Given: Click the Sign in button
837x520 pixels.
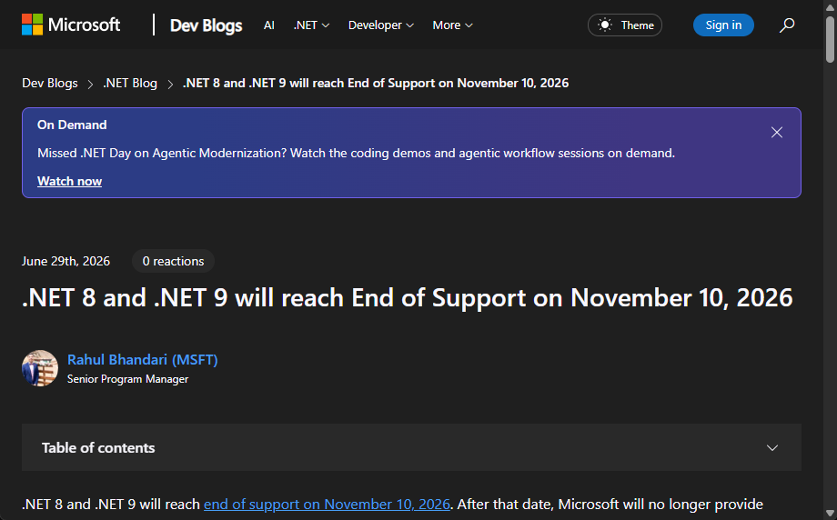Looking at the screenshot, I should pos(723,25).
